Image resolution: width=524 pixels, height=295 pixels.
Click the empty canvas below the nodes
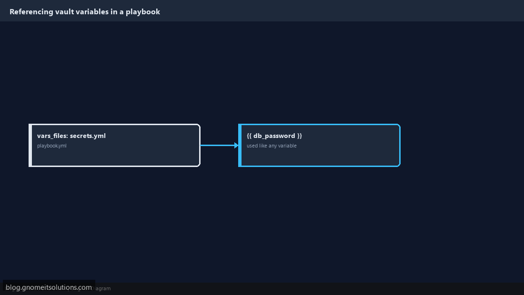214,224
